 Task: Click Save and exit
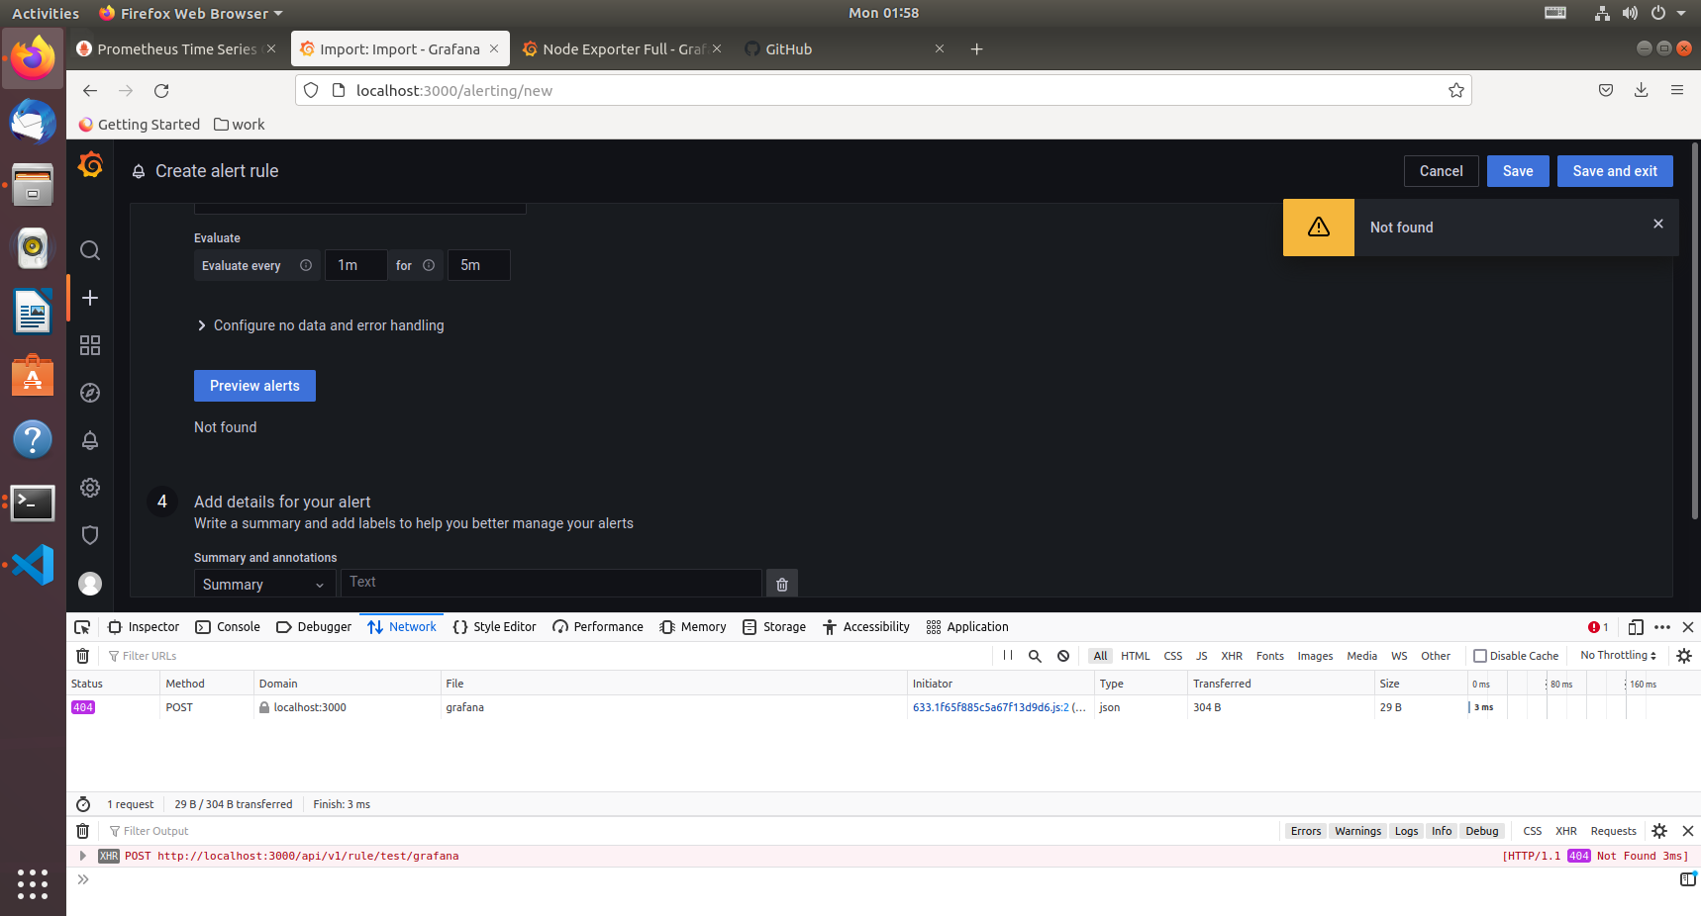coord(1614,170)
